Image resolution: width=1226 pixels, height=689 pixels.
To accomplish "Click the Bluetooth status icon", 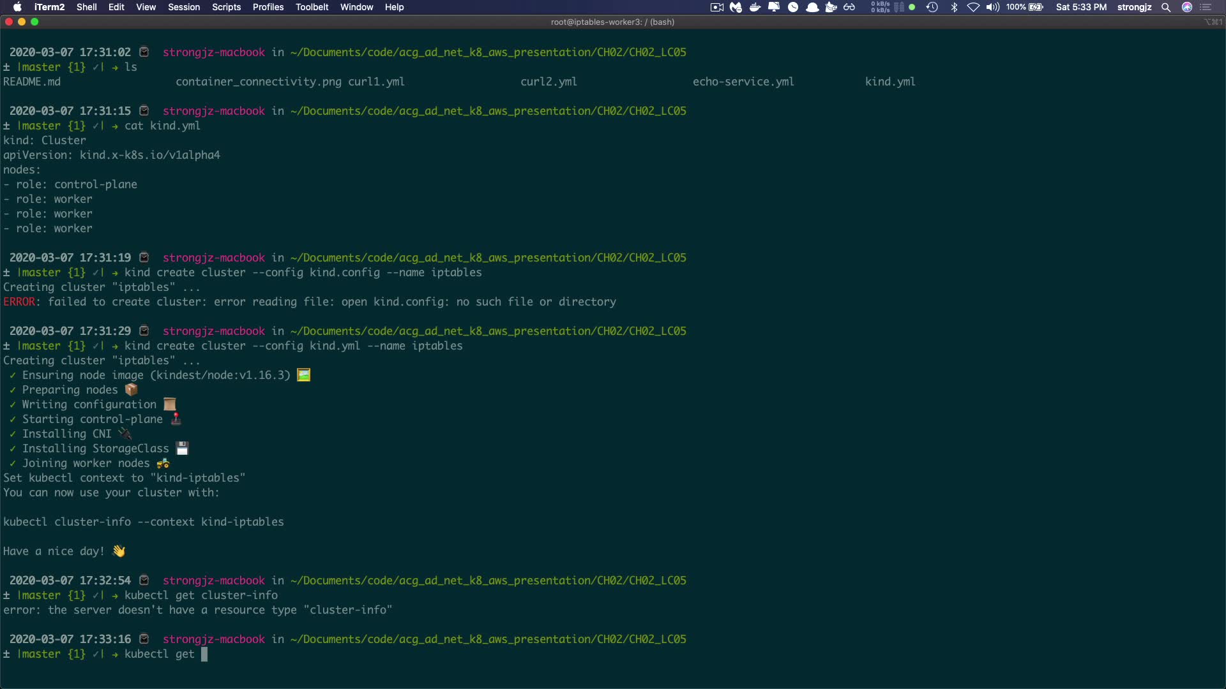I will tap(954, 7).
